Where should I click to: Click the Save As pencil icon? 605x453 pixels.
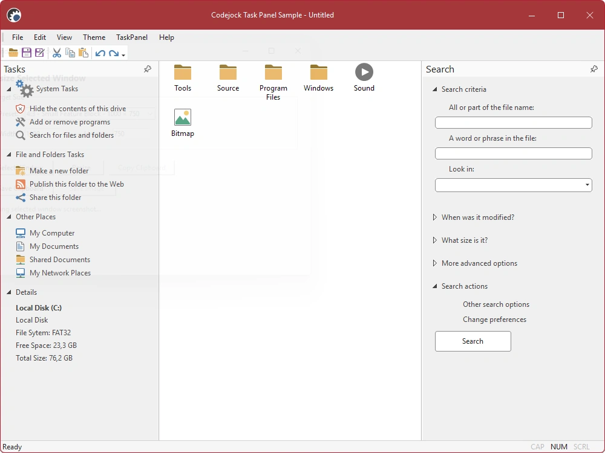coord(39,53)
